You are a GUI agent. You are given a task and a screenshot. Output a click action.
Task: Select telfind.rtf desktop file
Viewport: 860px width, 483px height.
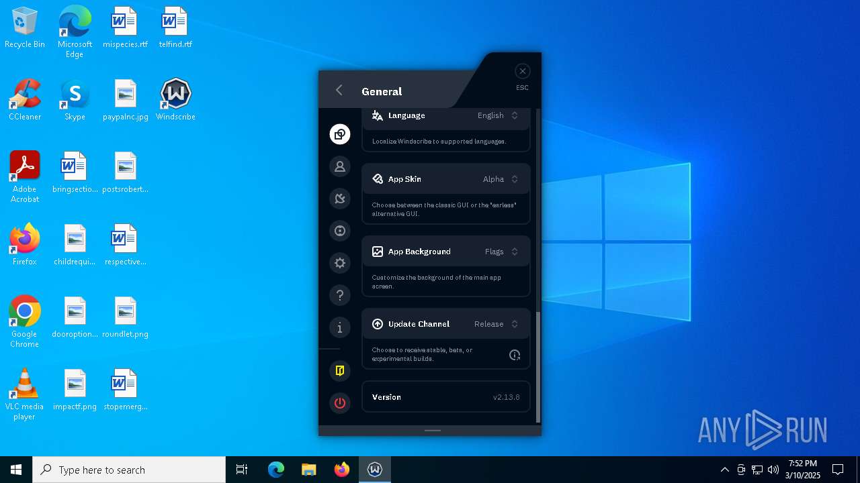(175, 28)
